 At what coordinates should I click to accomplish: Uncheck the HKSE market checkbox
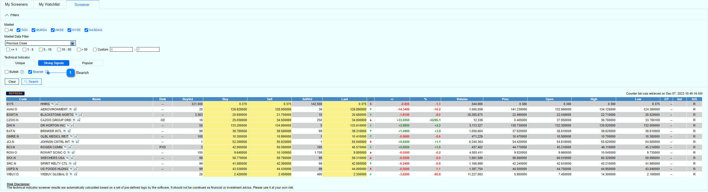tap(53, 30)
